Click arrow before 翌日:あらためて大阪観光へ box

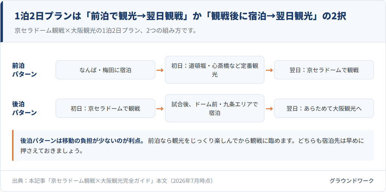[269, 108]
